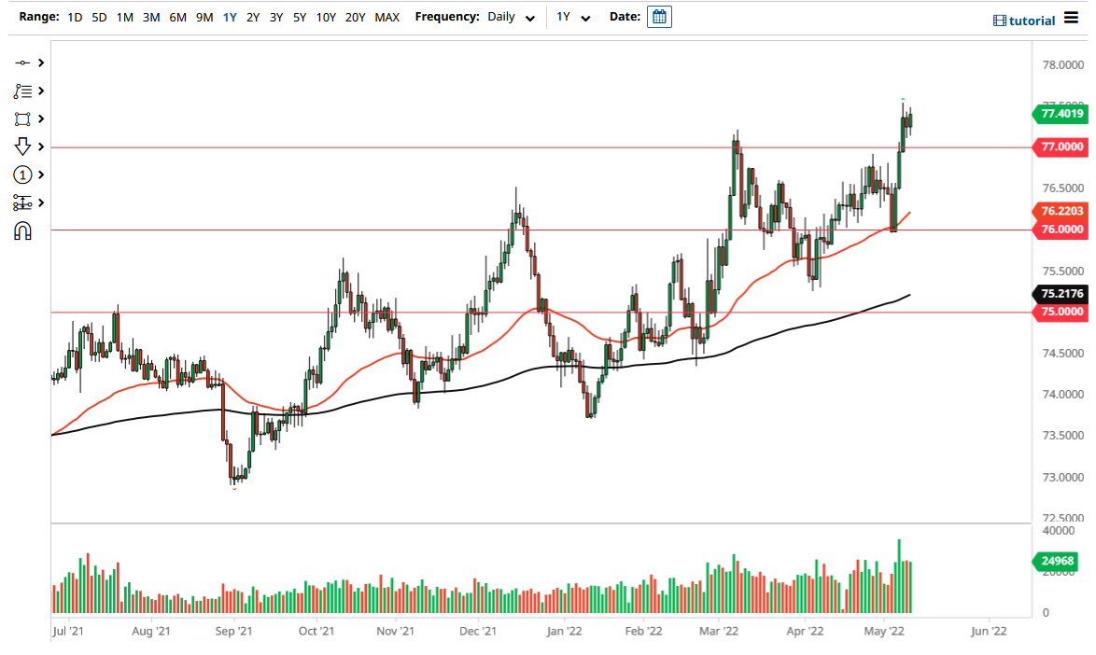Viewport: 1096px width, 655px height.
Task: Click the 40000 volume axis label
Action: point(1059,531)
